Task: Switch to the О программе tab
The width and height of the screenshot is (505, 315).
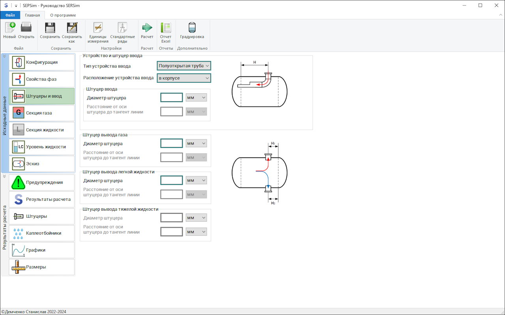Action: [63, 15]
